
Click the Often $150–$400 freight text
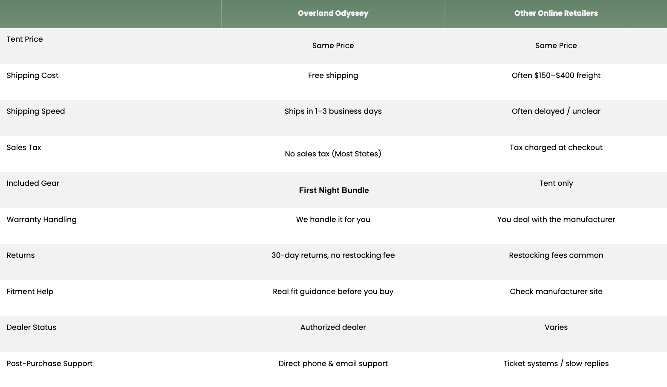pos(556,75)
